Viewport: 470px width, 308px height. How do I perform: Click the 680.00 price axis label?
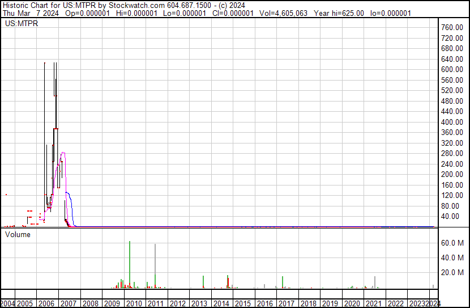[x=452, y=48]
